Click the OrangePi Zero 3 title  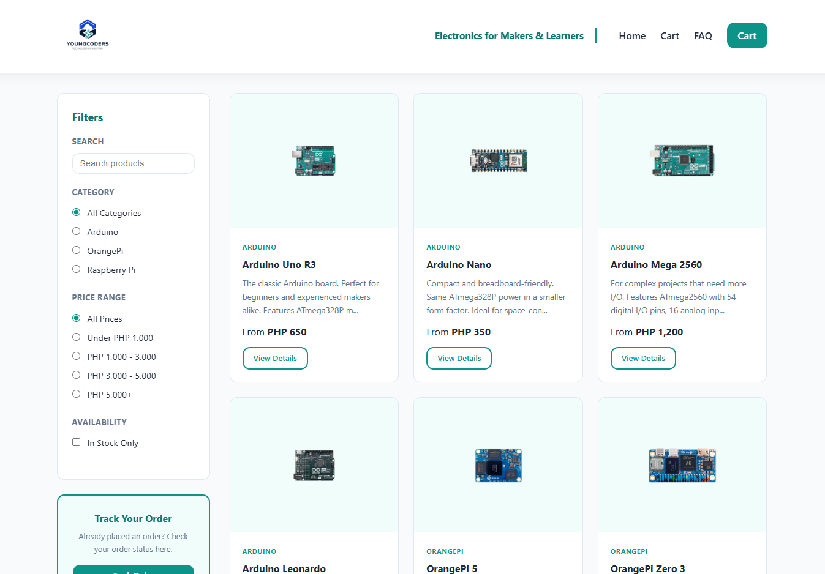[647, 568]
